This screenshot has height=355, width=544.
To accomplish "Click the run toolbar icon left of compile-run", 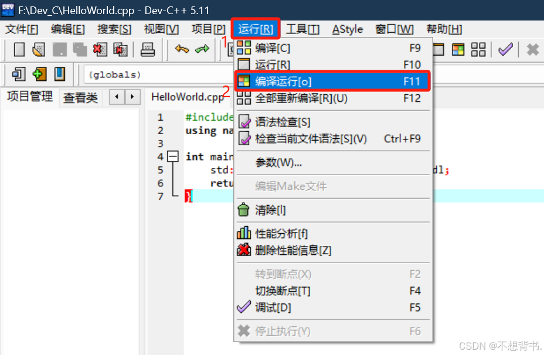I will click(x=438, y=50).
